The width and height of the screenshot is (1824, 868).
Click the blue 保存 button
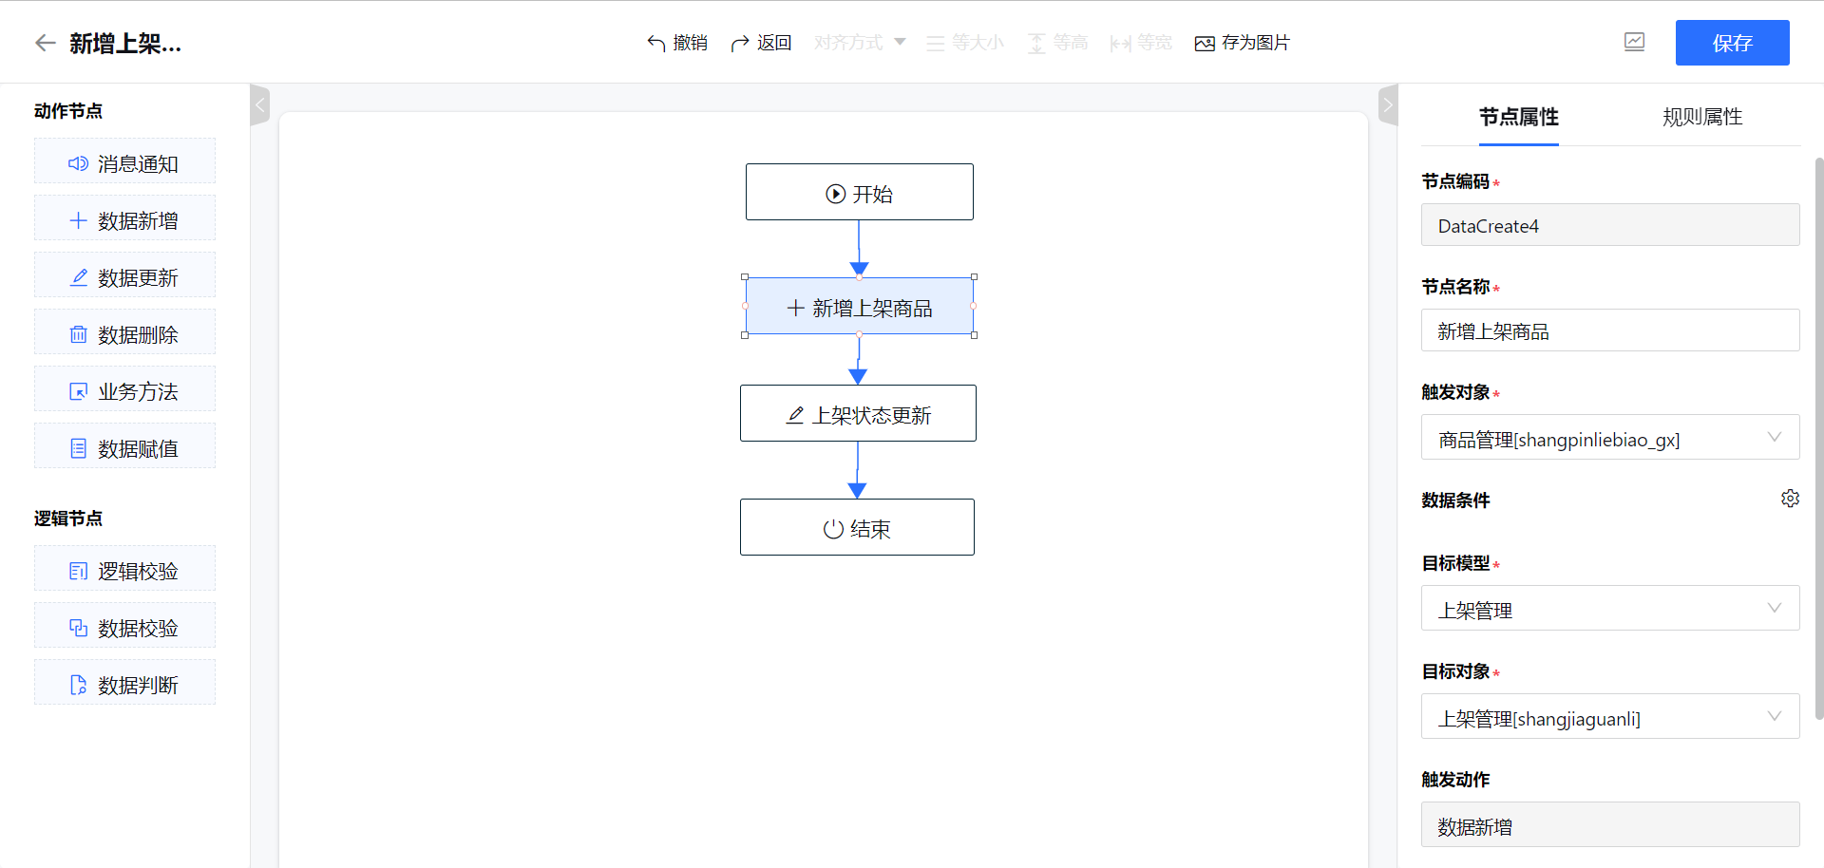[1732, 43]
